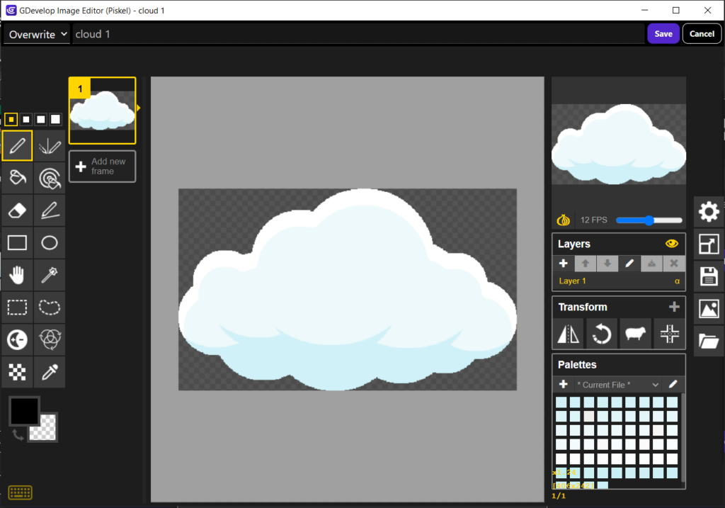The height and width of the screenshot is (508, 725).
Task: Select Layer 1 in Layers list
Action: point(573,281)
